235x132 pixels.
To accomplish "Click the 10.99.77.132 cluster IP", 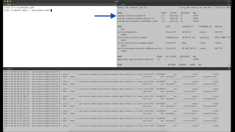I will 188,37.
